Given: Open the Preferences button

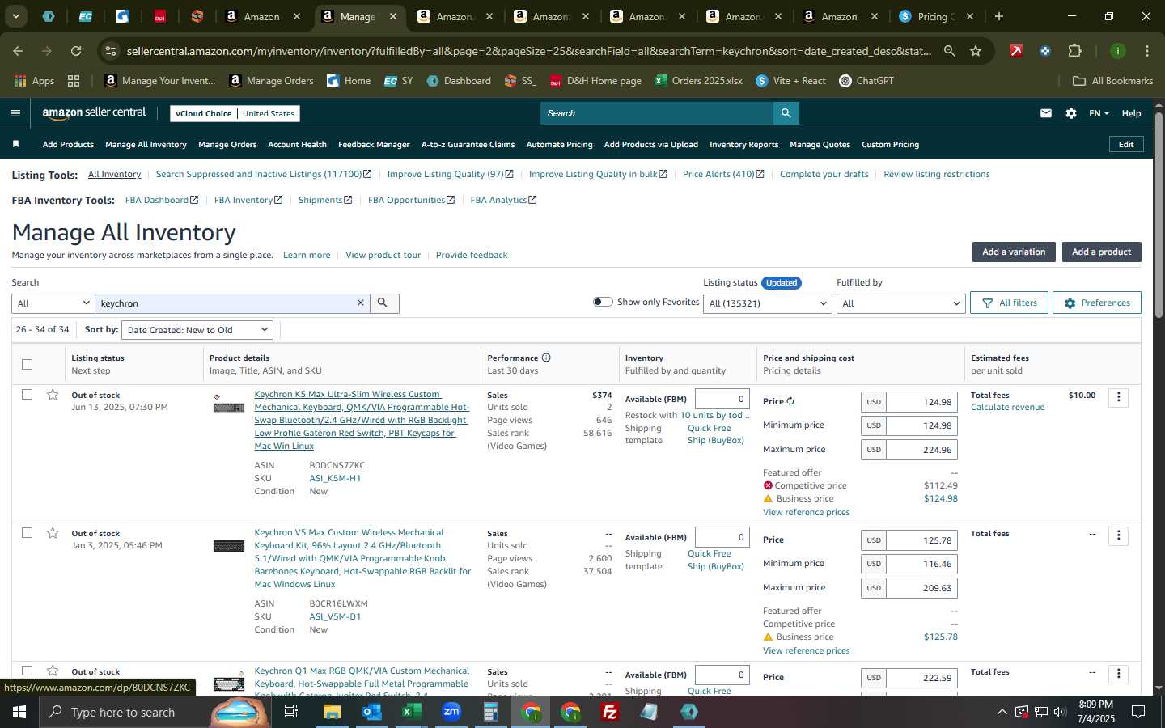Looking at the screenshot, I should (x=1096, y=303).
